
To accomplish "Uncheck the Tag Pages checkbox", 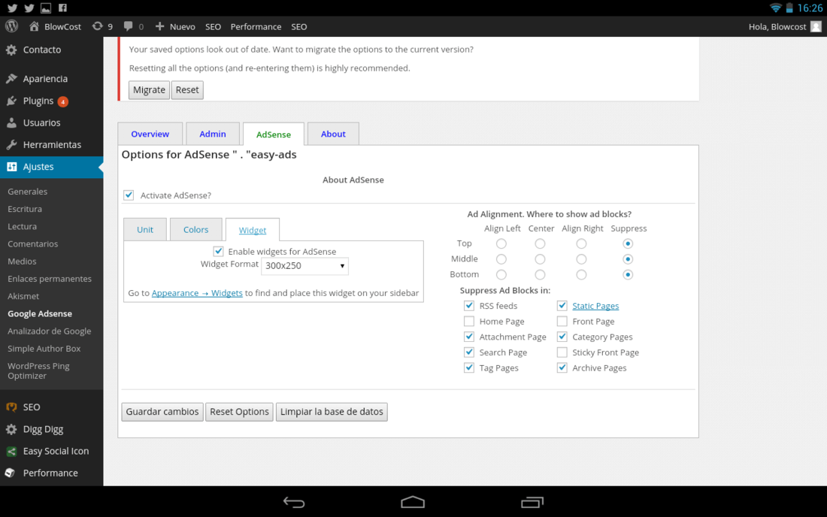I will coord(469,368).
